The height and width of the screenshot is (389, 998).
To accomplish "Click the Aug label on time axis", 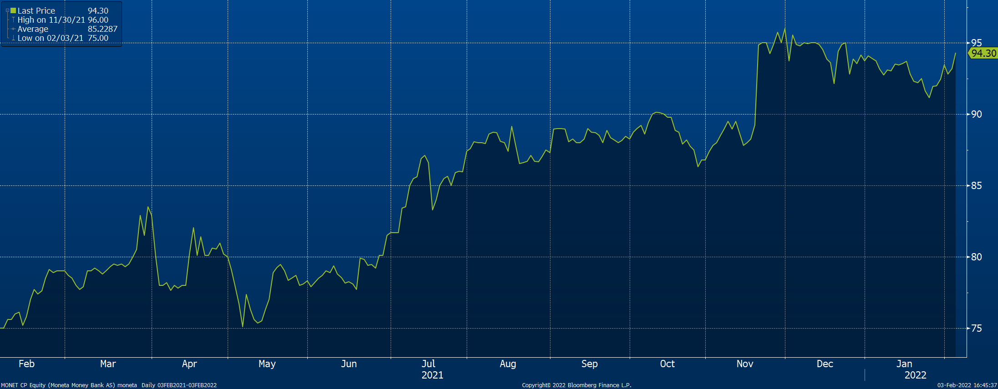I will [x=508, y=364].
